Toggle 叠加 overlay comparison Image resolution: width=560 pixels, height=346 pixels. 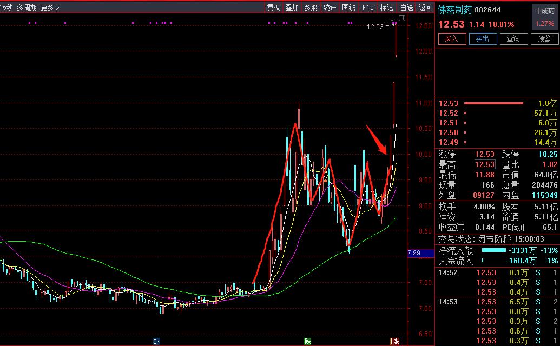point(292,8)
